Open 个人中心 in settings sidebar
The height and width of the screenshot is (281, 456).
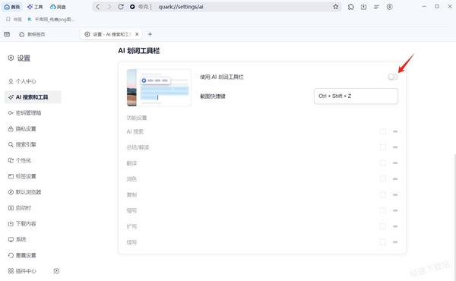tap(22, 81)
